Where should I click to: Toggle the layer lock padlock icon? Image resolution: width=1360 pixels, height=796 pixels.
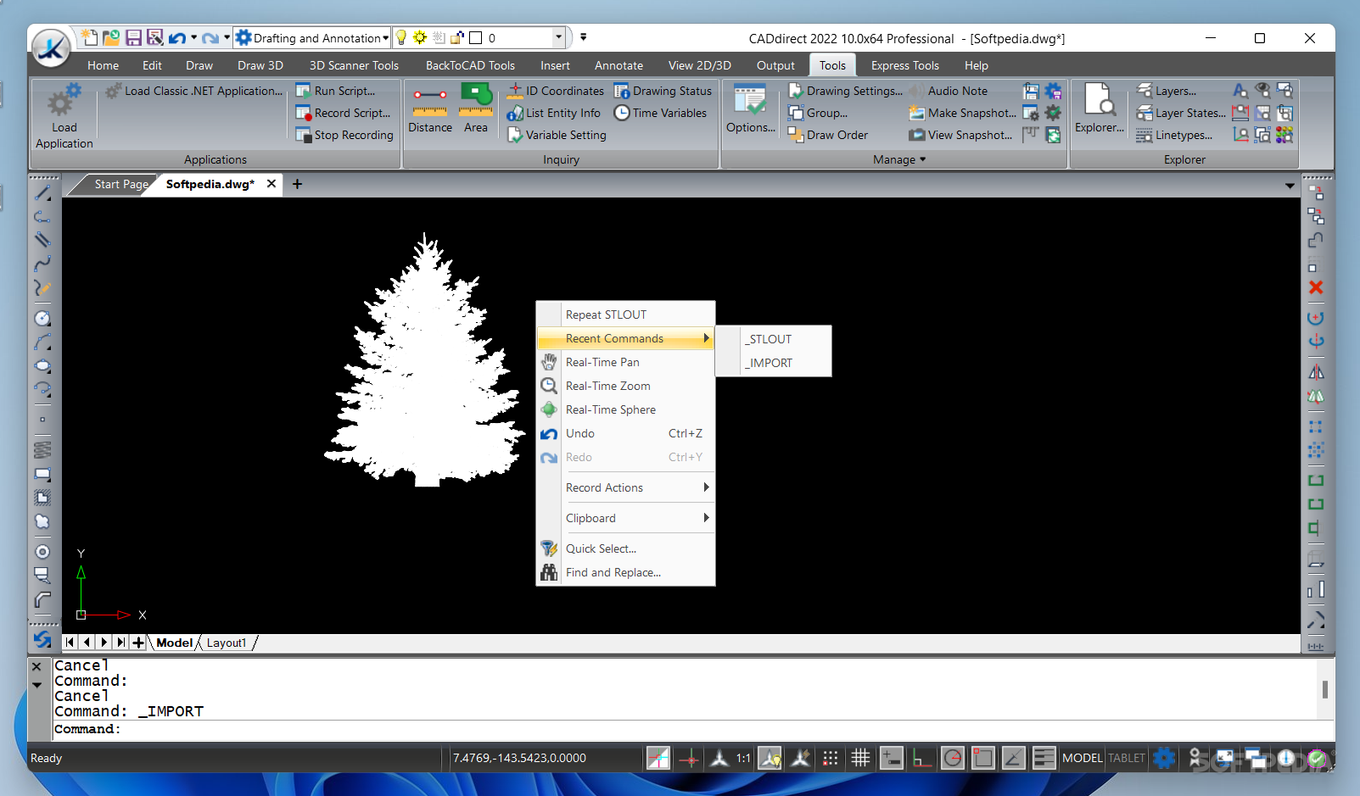tap(457, 37)
